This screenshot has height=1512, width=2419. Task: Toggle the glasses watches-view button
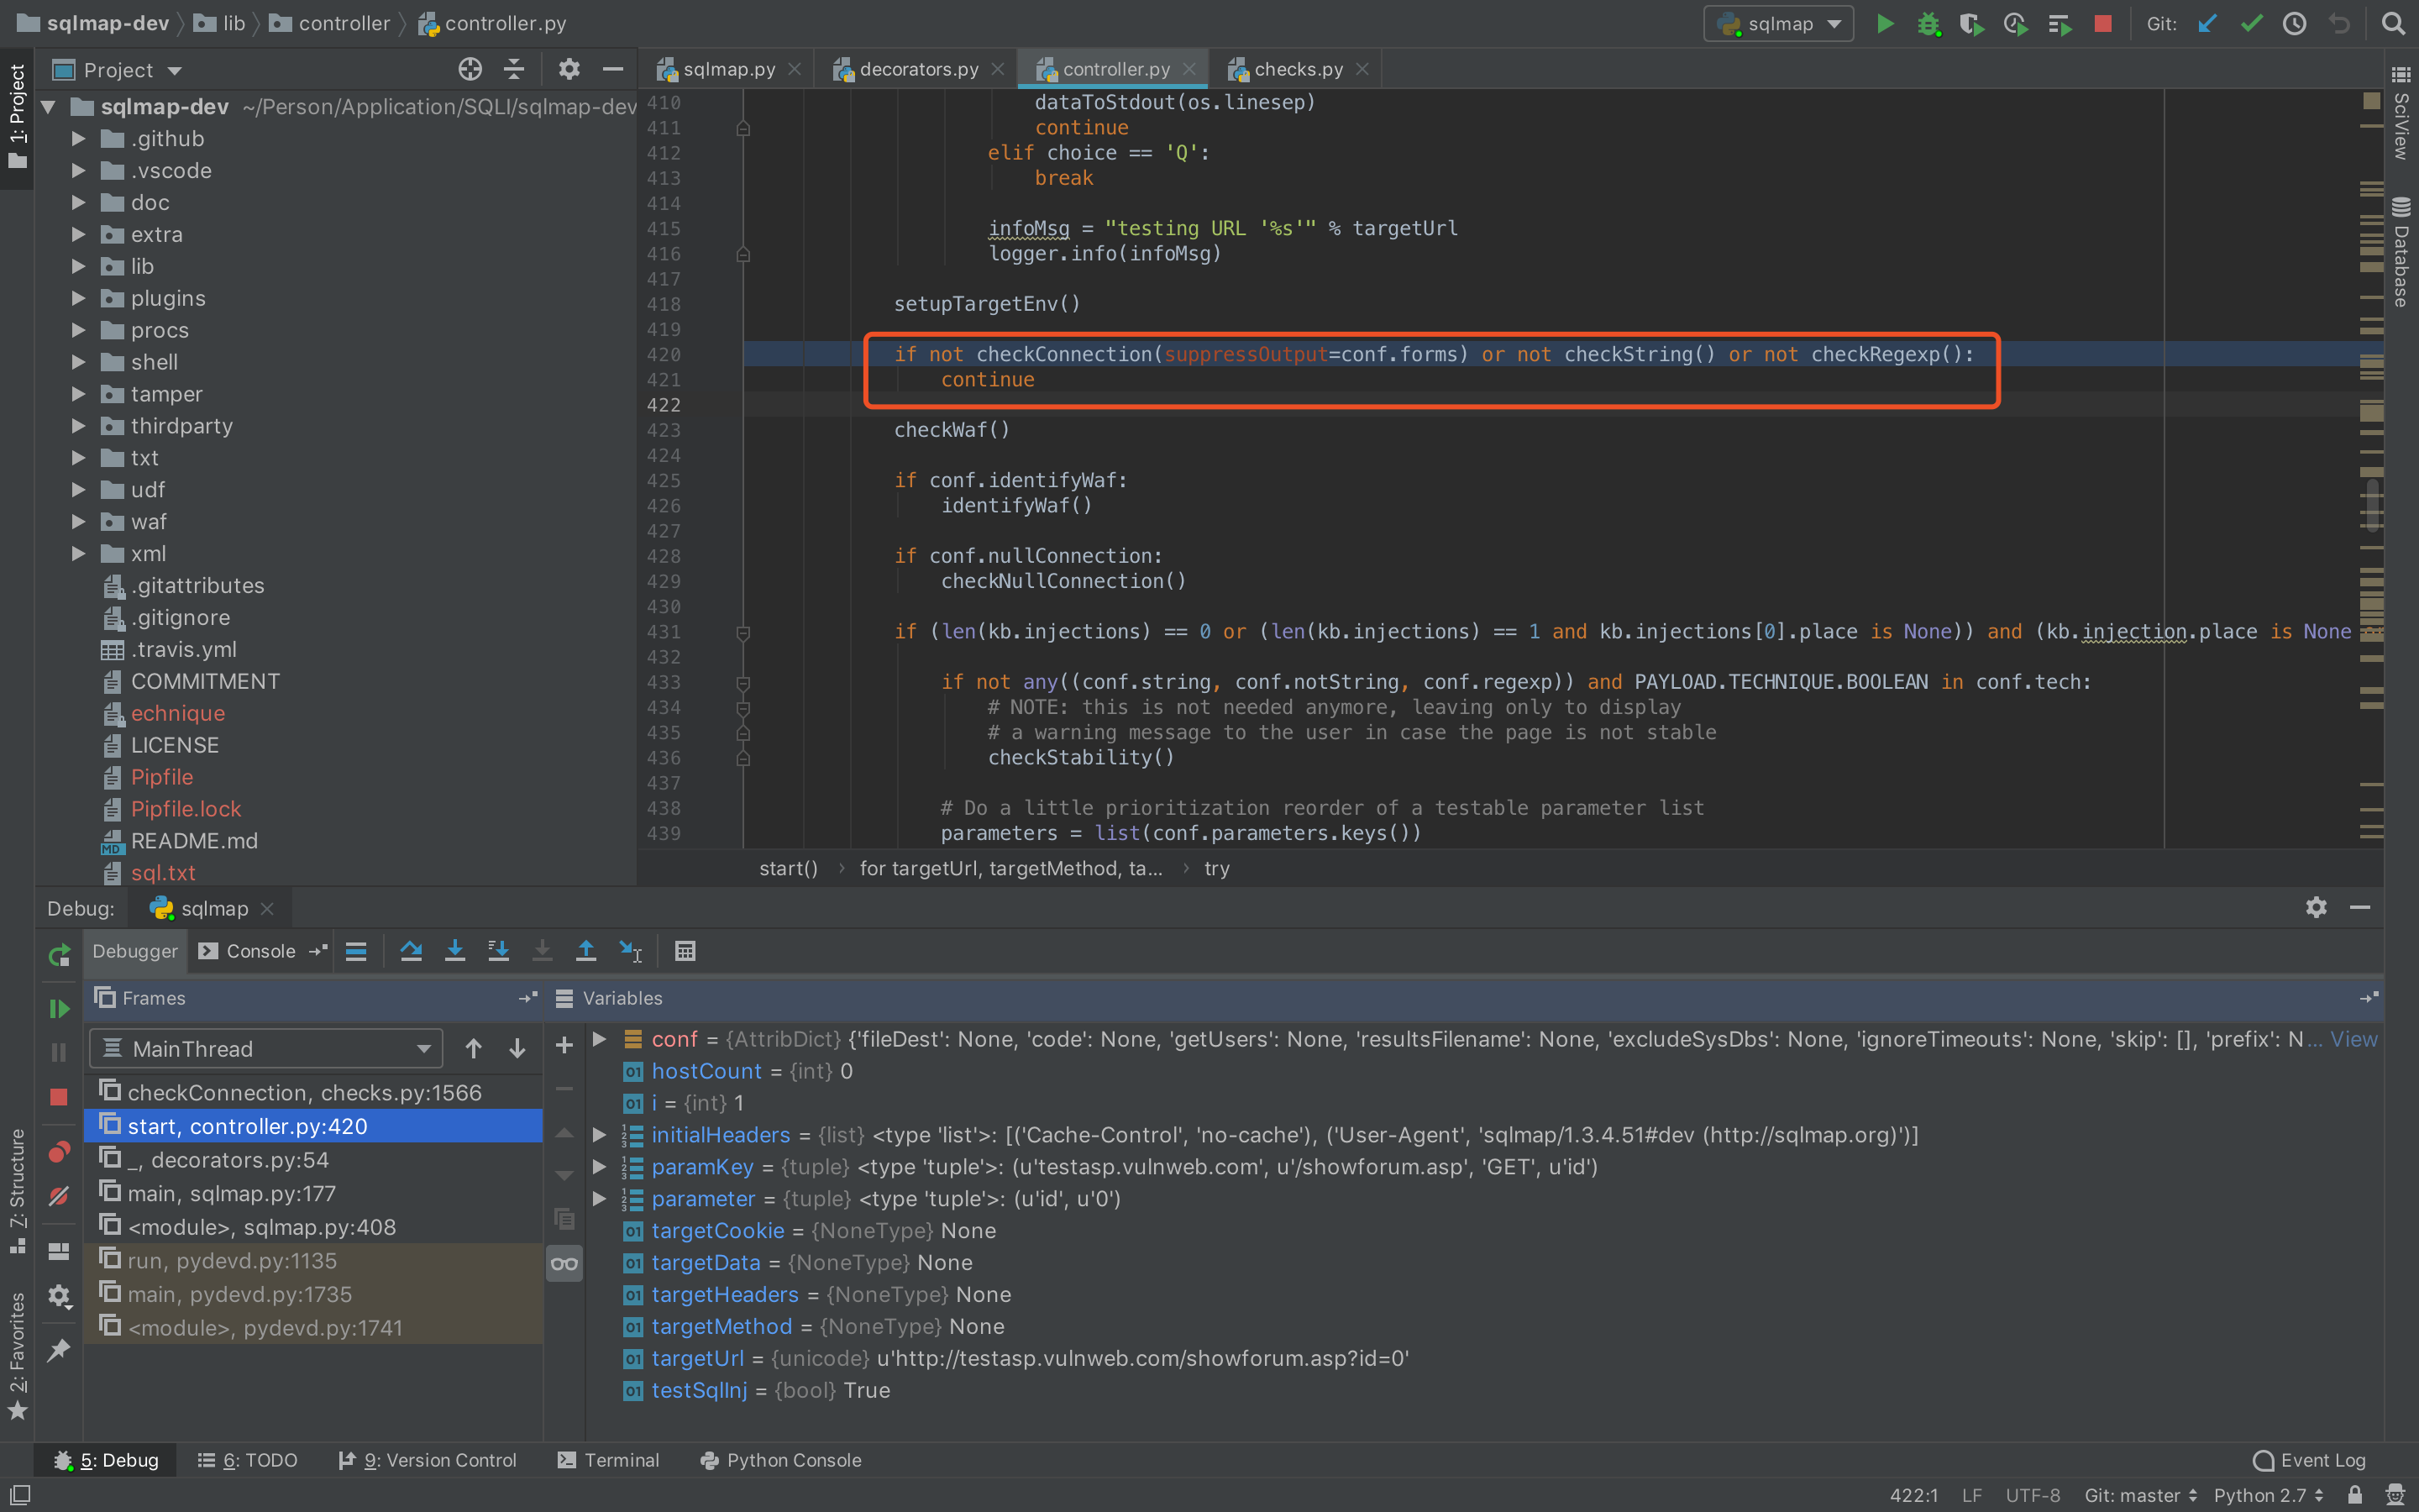564,1263
